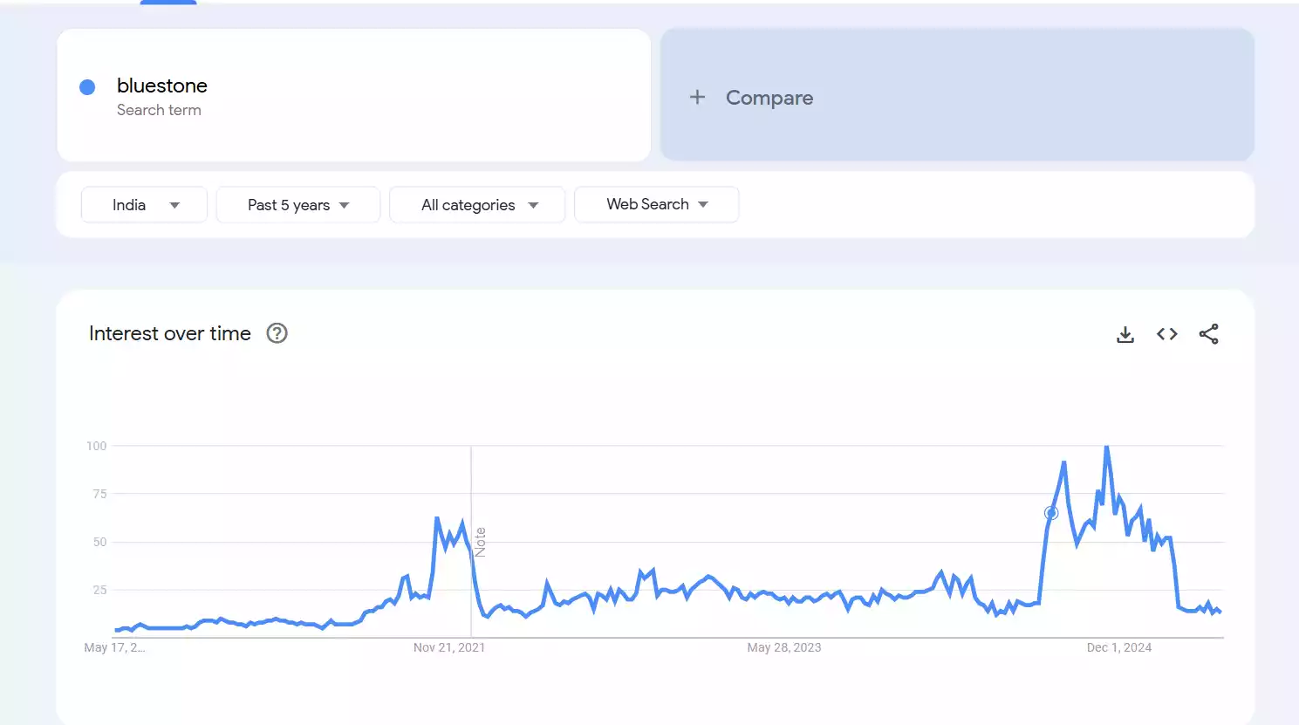
Task: Click the circled data point marker on chart
Action: [1051, 513]
